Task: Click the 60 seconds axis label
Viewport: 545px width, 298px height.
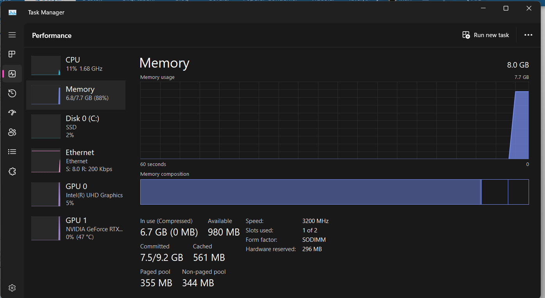Action: tap(153, 164)
